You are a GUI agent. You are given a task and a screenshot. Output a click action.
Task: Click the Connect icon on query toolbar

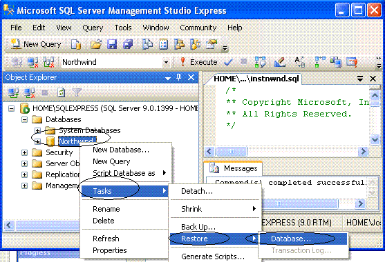17,62
